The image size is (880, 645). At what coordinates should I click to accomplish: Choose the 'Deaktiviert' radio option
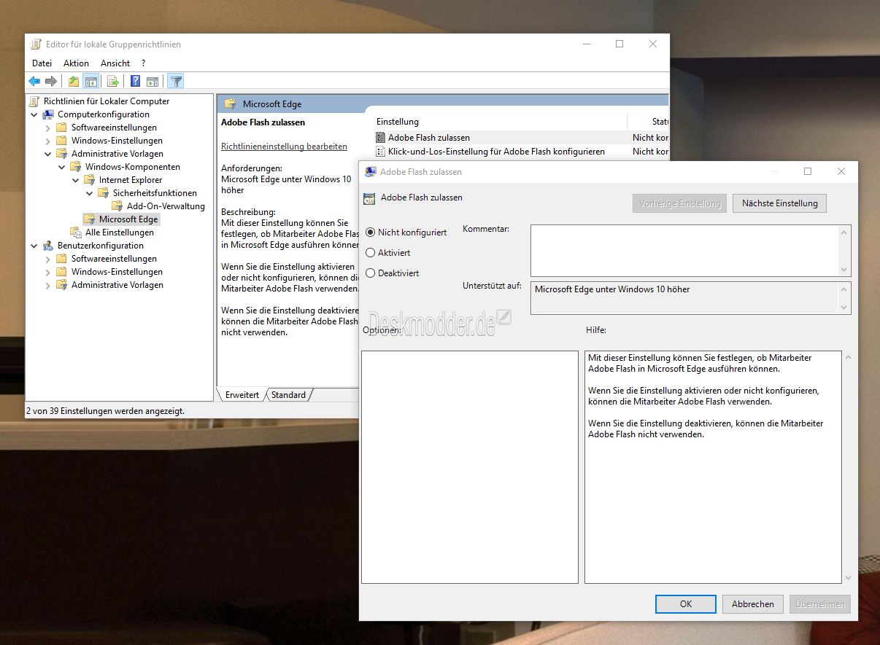[371, 273]
